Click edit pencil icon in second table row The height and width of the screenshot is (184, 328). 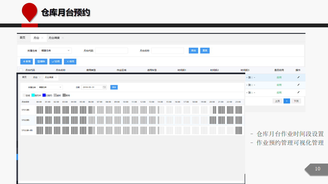pyautogui.click(x=298, y=85)
